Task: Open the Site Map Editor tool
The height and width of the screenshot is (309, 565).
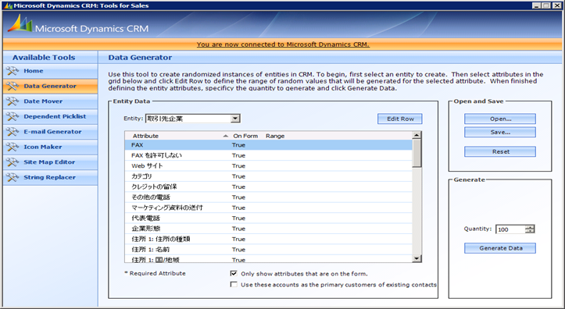Action: tap(51, 162)
